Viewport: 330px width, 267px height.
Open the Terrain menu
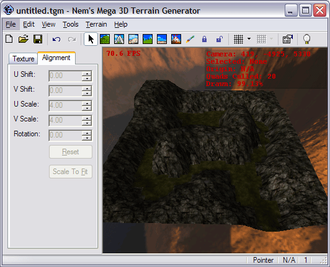pyautogui.click(x=96, y=24)
